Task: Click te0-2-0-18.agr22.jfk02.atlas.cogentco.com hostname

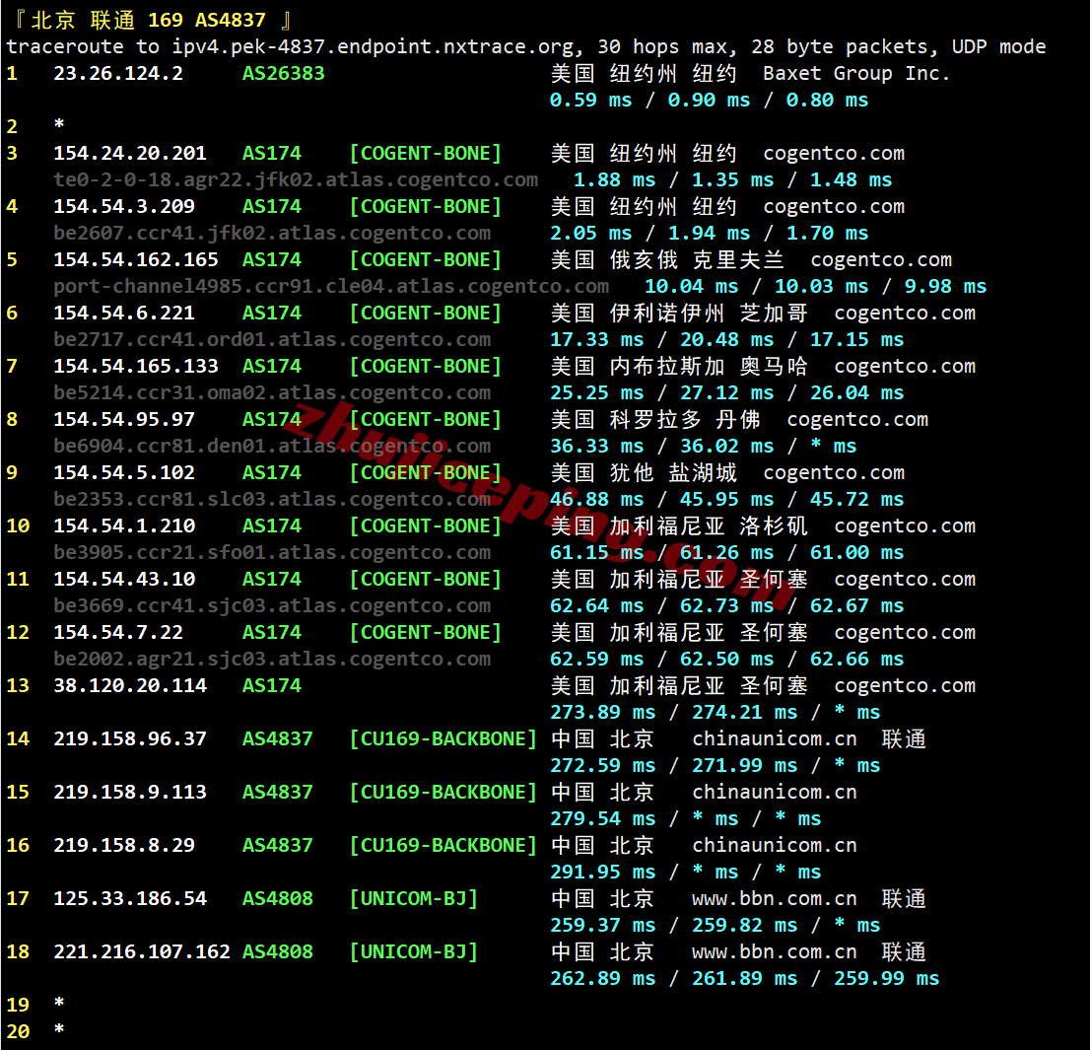Action: coord(296,180)
